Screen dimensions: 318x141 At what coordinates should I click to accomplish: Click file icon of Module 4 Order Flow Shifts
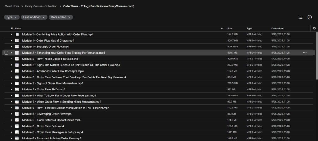click(x=17, y=90)
